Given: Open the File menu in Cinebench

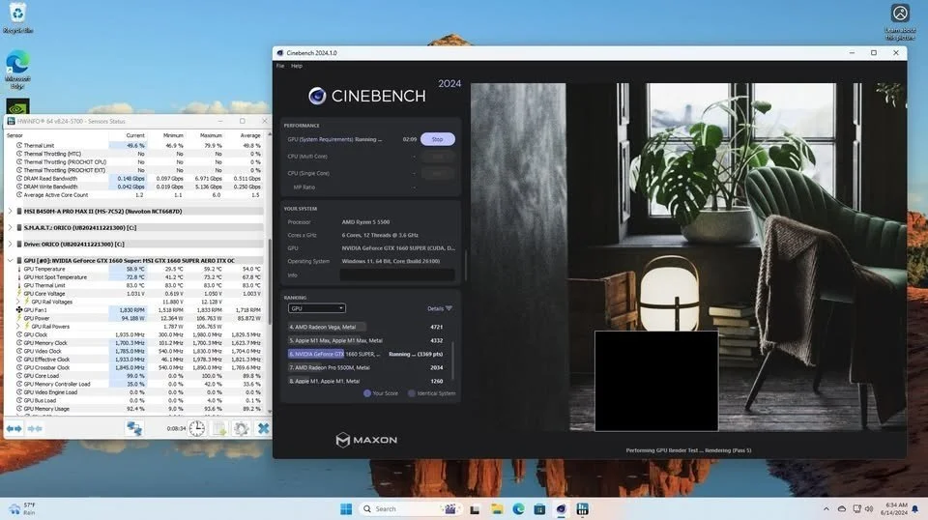Looking at the screenshot, I should [280, 67].
